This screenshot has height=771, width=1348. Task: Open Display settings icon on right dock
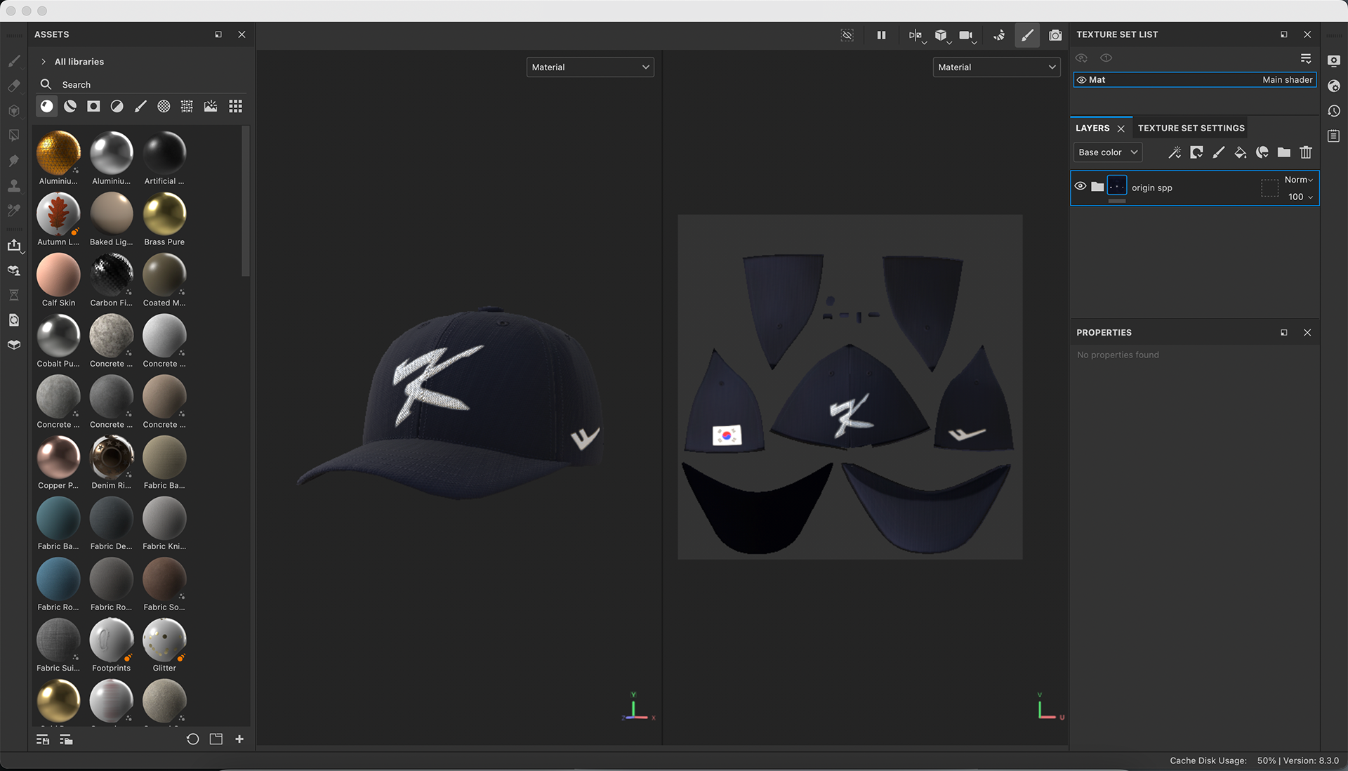1334,61
